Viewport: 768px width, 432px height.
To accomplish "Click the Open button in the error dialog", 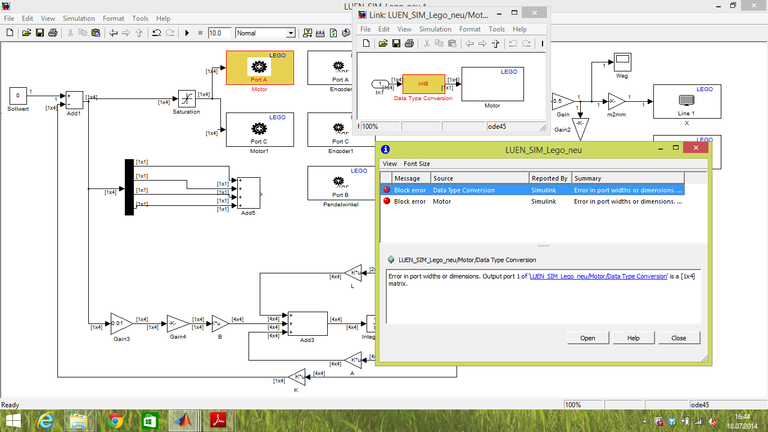I will pos(588,338).
